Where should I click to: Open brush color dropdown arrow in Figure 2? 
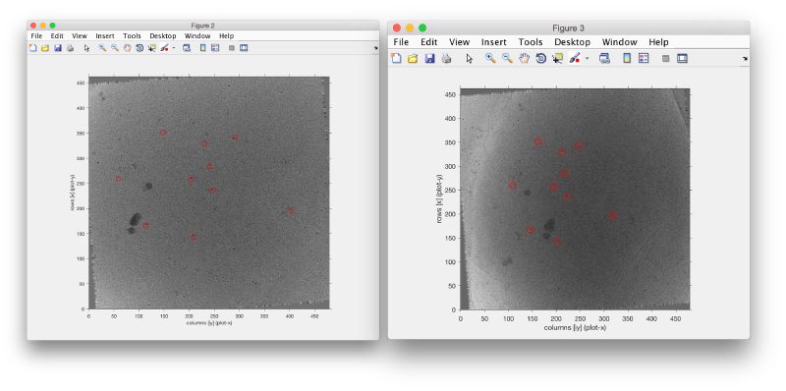click(x=174, y=48)
